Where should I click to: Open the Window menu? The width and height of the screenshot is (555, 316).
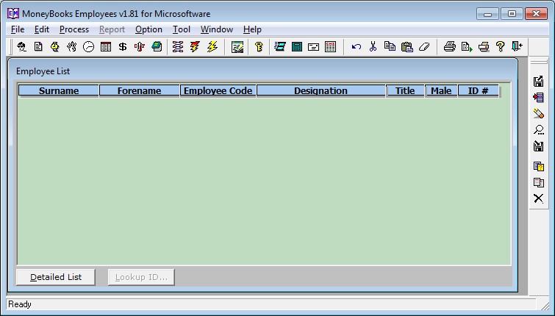216,29
